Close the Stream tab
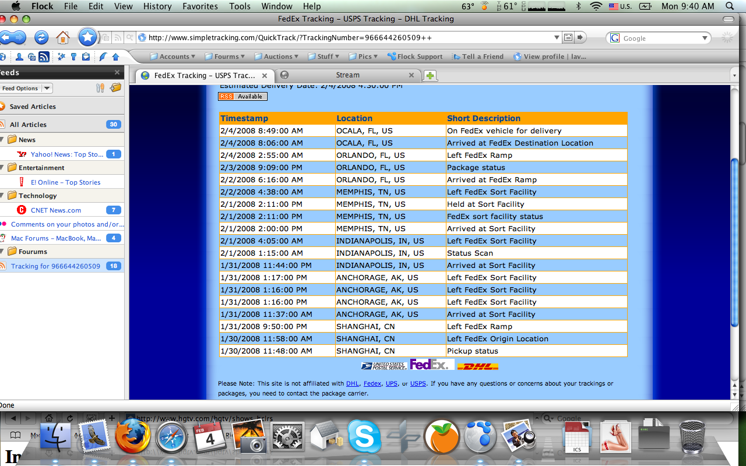 point(411,75)
